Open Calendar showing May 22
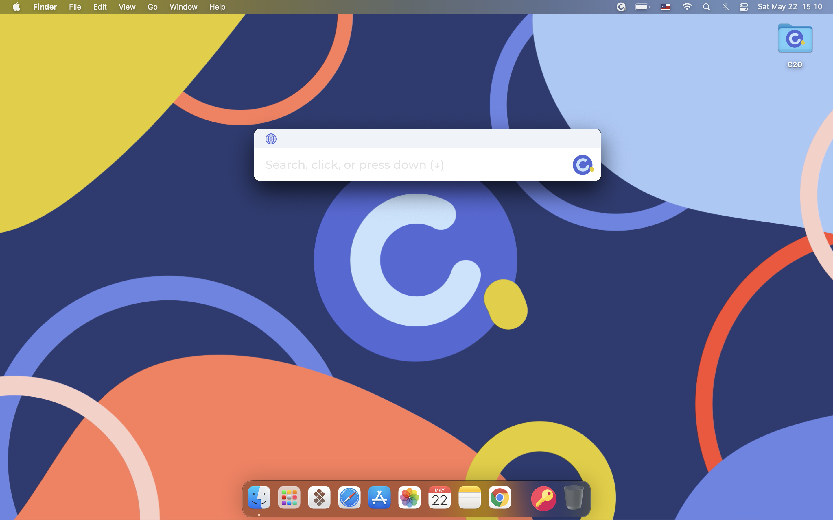 click(439, 497)
